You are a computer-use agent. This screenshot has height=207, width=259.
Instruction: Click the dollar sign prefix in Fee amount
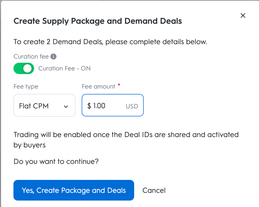tap(89, 106)
